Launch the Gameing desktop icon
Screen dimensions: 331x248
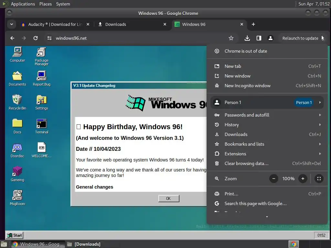tap(17, 174)
